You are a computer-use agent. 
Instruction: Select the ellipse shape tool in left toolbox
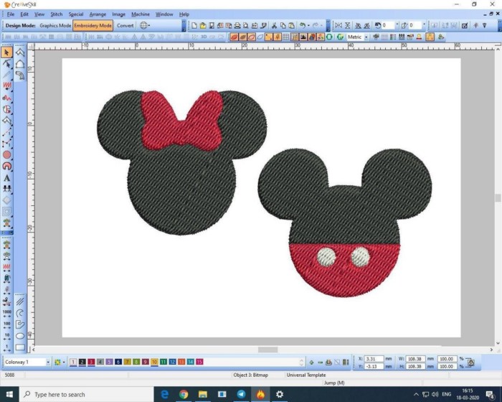[x=20, y=336]
